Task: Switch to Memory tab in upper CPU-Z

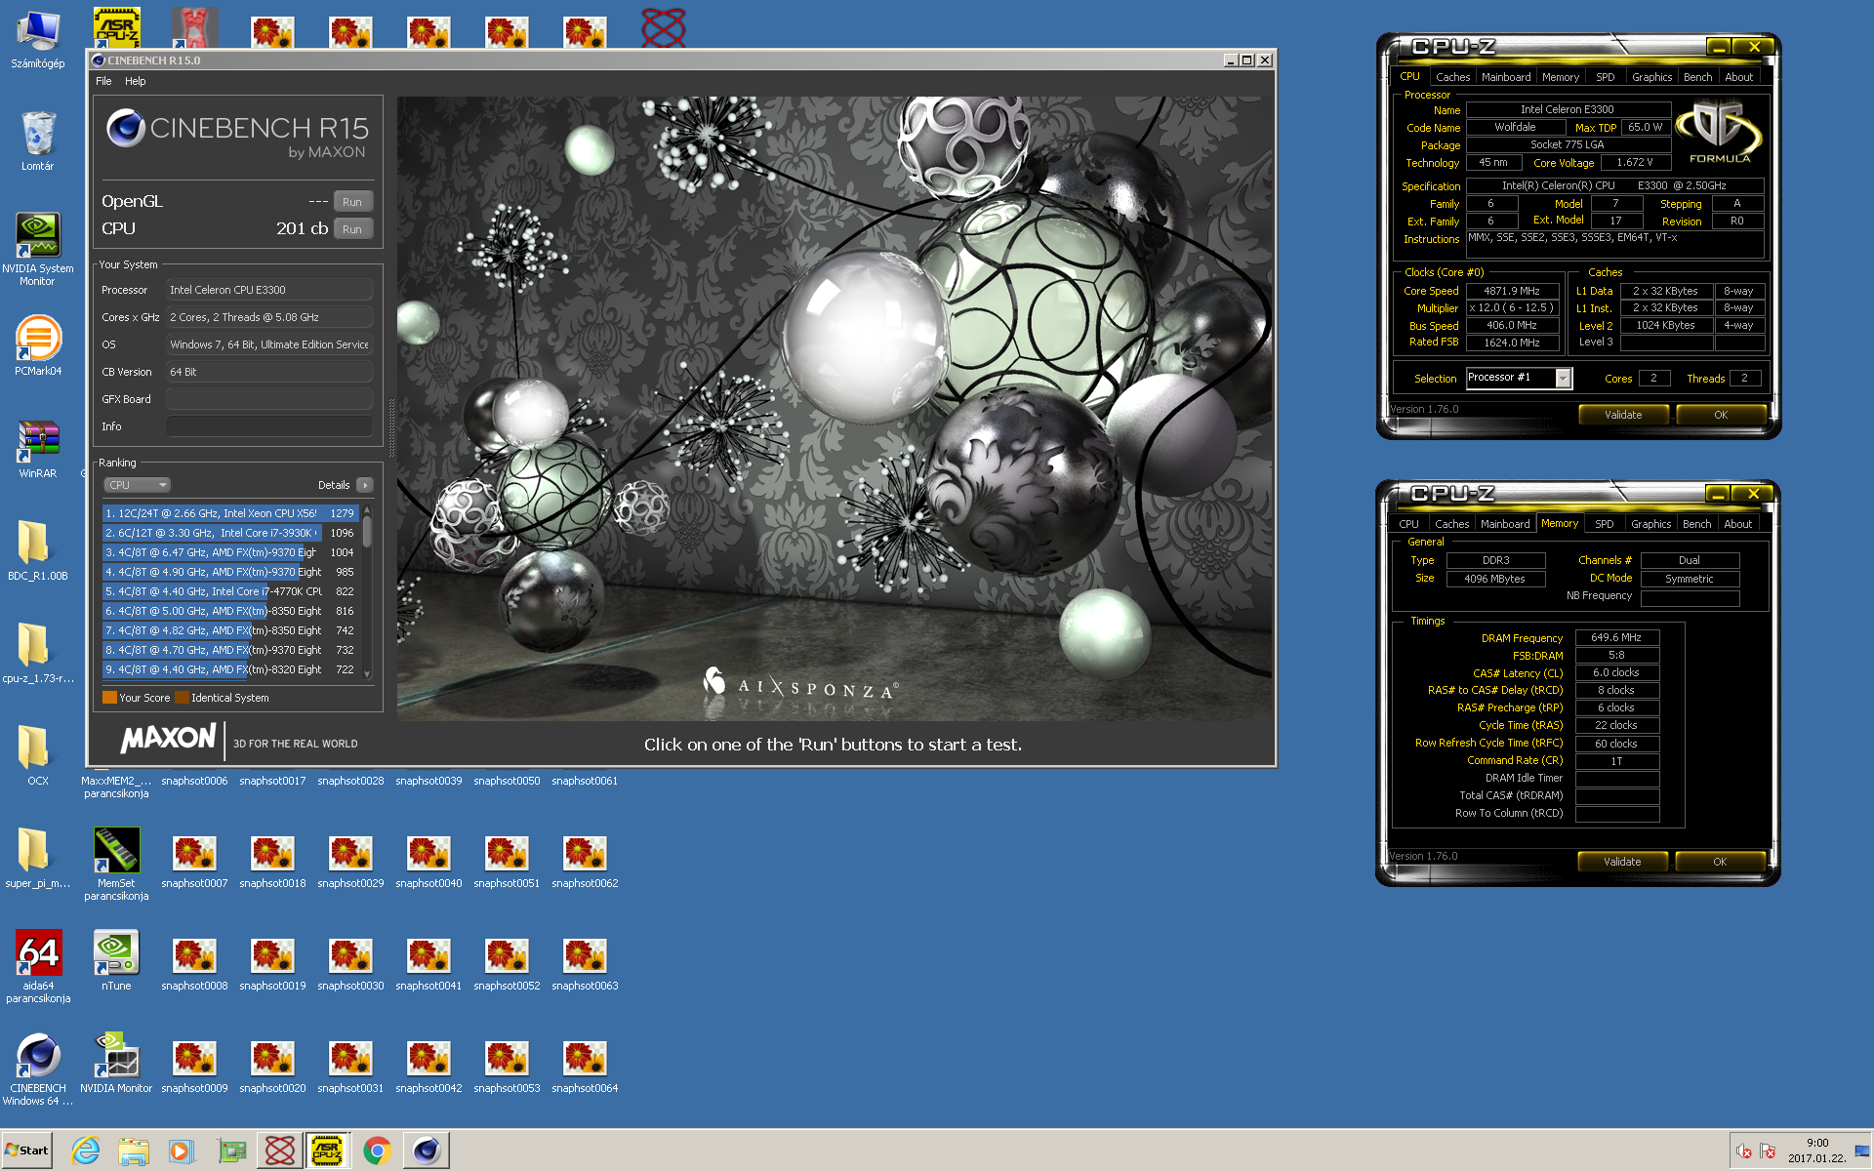Action: pyautogui.click(x=1561, y=77)
